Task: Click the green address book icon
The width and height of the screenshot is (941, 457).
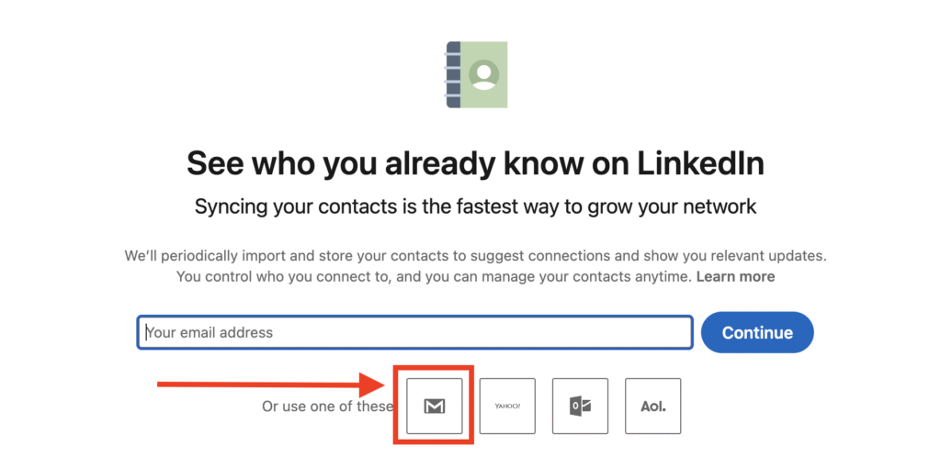Action: pyautogui.click(x=477, y=75)
